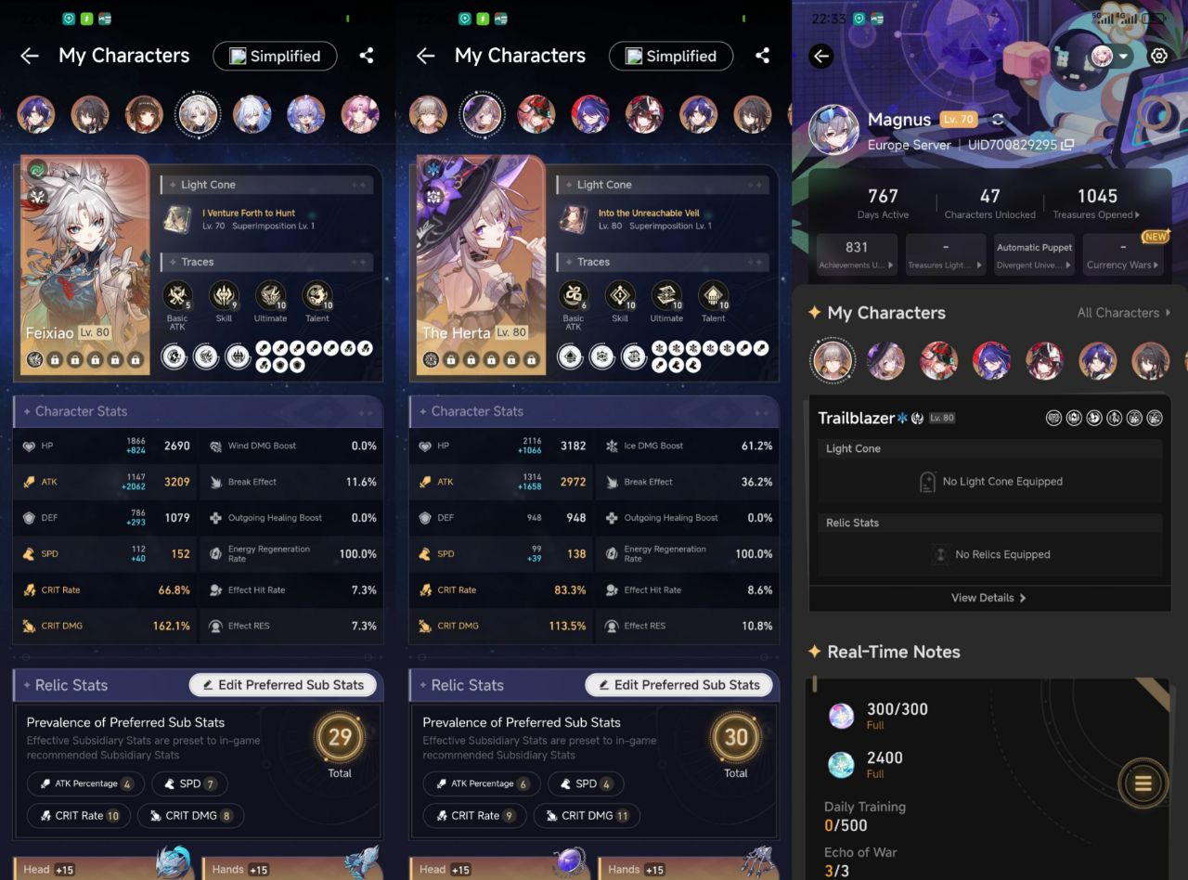
Task: Toggle Simplified view on Feixiao's page
Action: coord(275,56)
